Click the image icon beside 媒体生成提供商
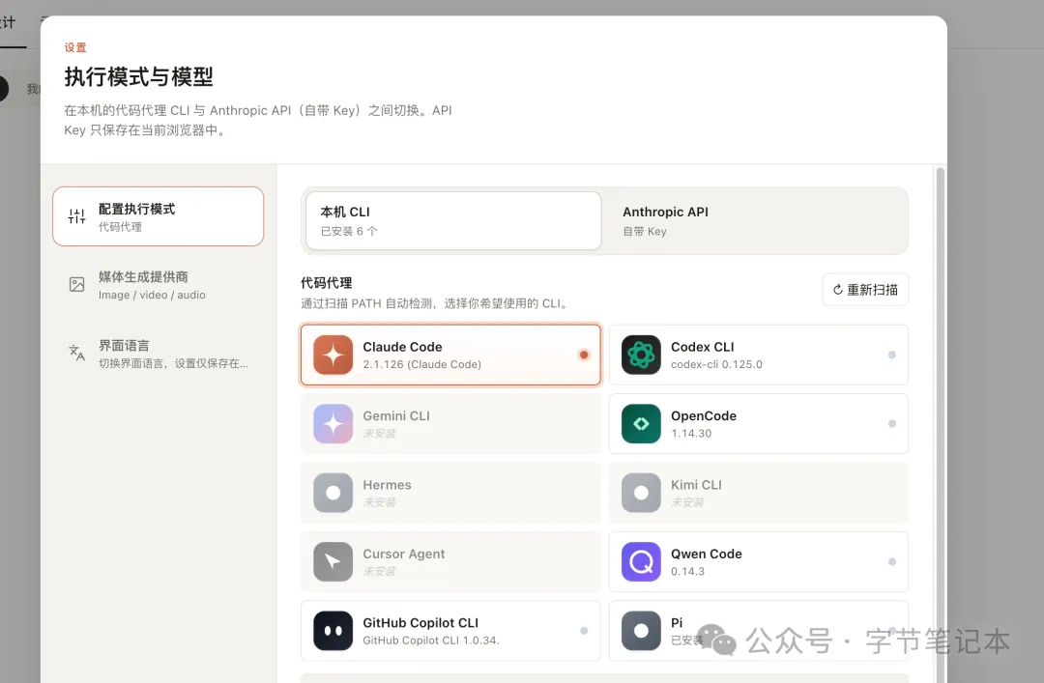The image size is (1044, 683). (x=77, y=285)
